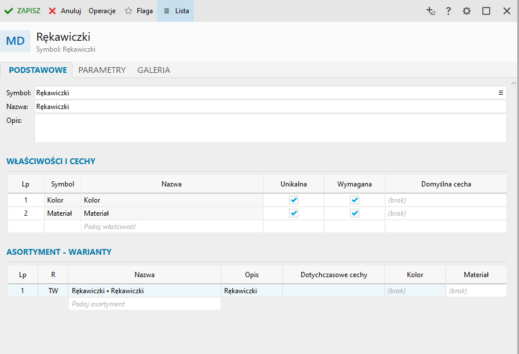Click the Flaga star icon
This screenshot has height=354, width=519.
[129, 11]
